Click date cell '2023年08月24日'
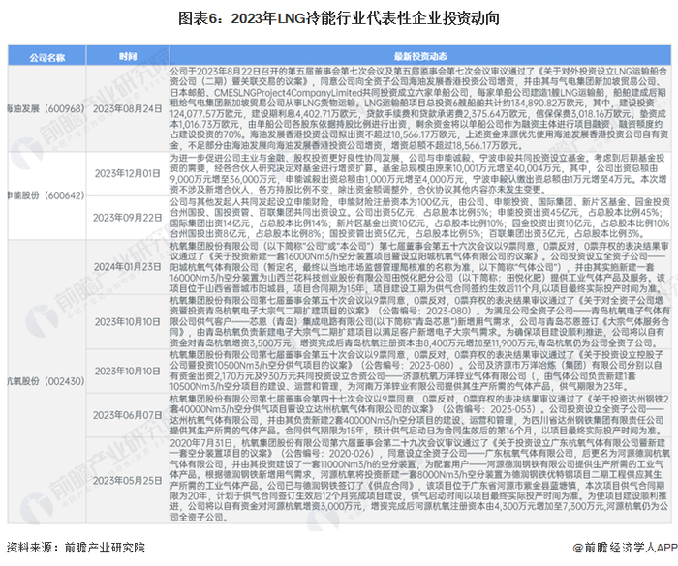 click(x=128, y=108)
